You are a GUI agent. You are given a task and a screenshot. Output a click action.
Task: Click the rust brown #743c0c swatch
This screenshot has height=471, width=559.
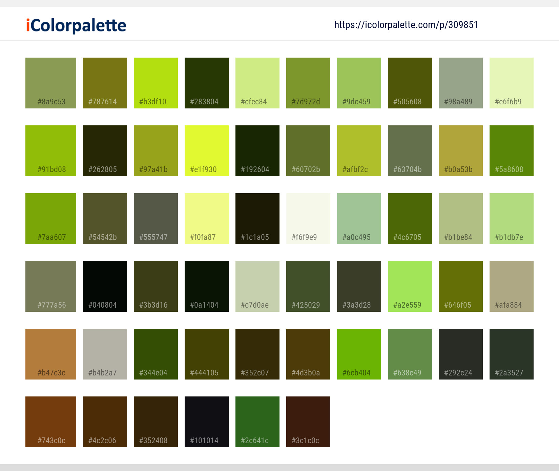tap(51, 422)
